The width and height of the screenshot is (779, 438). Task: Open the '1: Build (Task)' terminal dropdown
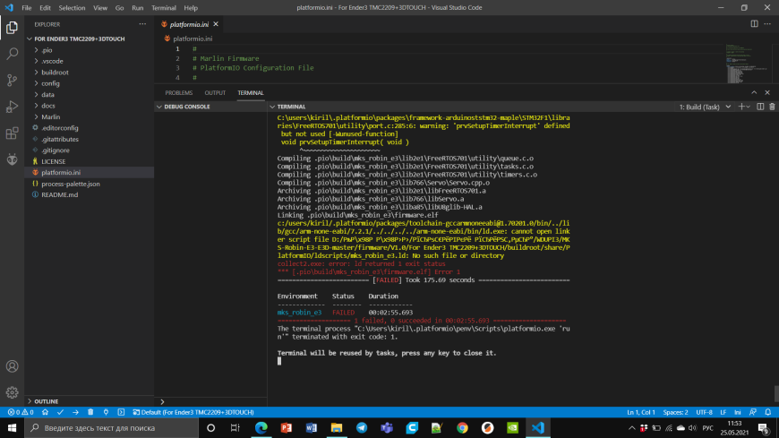705,107
